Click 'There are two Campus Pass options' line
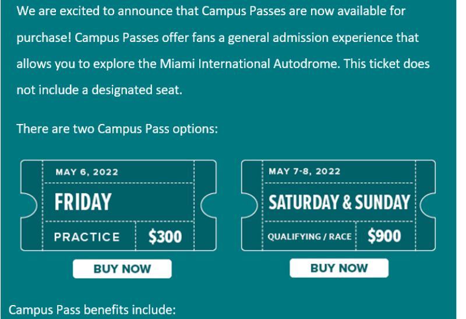The height and width of the screenshot is (319, 466). tap(117, 129)
